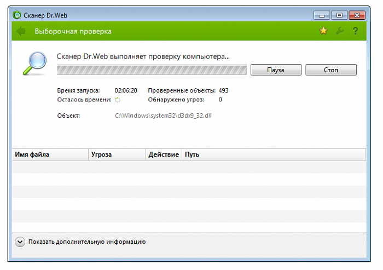Stop the scan with Стоп button

pyautogui.click(x=331, y=70)
